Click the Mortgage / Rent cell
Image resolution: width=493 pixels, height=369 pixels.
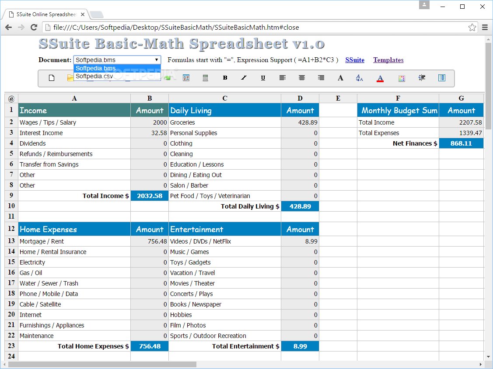[74, 241]
